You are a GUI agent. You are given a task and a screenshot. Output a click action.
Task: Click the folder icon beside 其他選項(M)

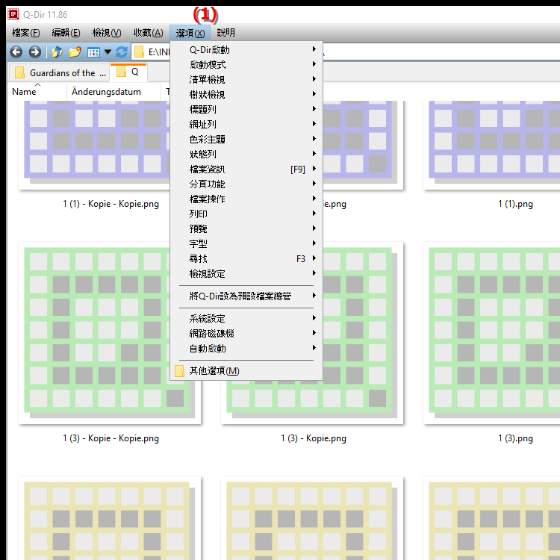point(179,371)
